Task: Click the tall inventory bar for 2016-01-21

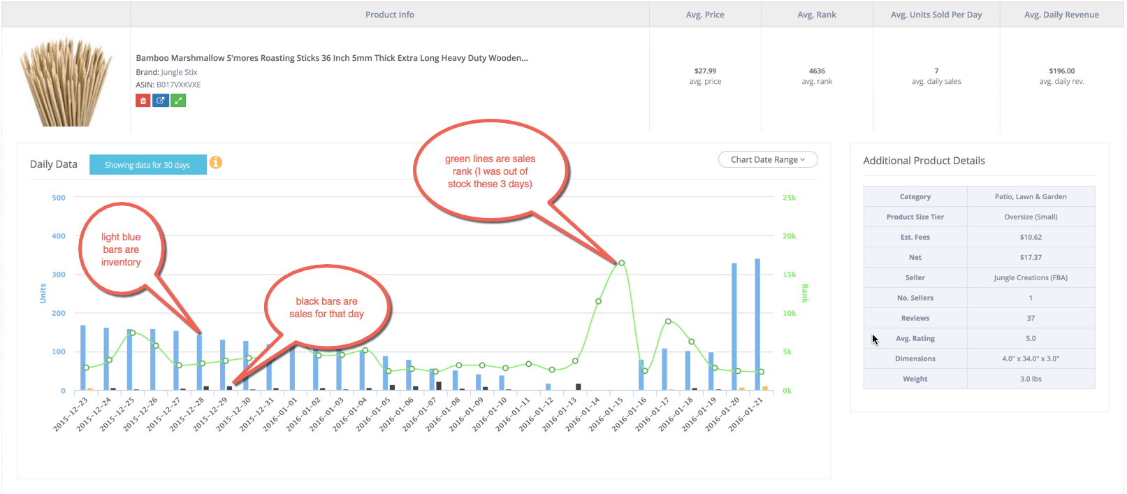Action: 757,324
